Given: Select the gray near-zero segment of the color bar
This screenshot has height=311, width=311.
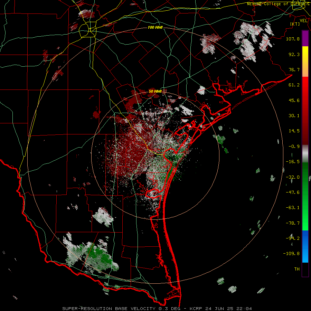Looking at the screenshot, I should click(305, 154).
